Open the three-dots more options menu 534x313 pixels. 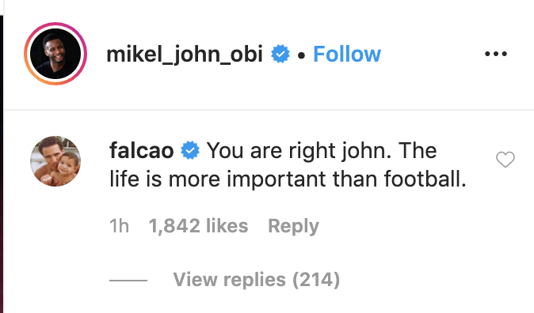pos(496,54)
